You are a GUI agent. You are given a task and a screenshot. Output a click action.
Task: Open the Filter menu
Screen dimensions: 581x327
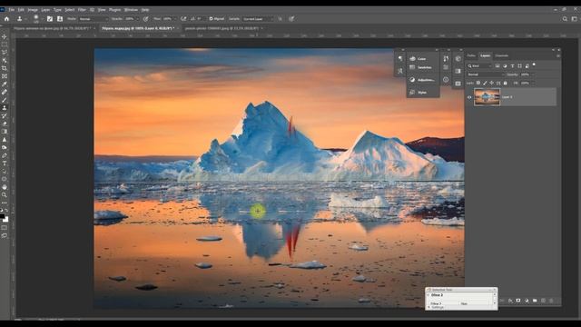[x=82, y=10]
